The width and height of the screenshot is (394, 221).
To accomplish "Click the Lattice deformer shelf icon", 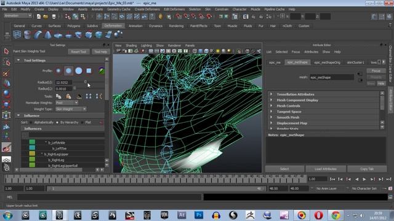I will point(17,34).
